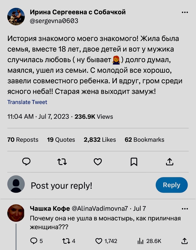Open the 19 Quotes list
The width and height of the screenshot is (196, 250).
click(61, 139)
